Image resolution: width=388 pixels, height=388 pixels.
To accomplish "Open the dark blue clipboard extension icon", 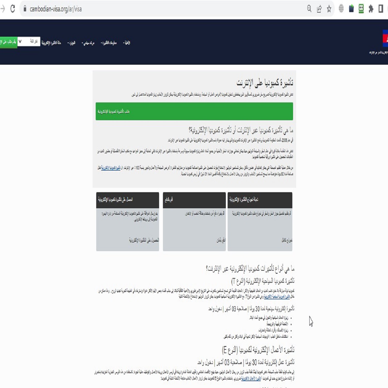I will point(351,9).
